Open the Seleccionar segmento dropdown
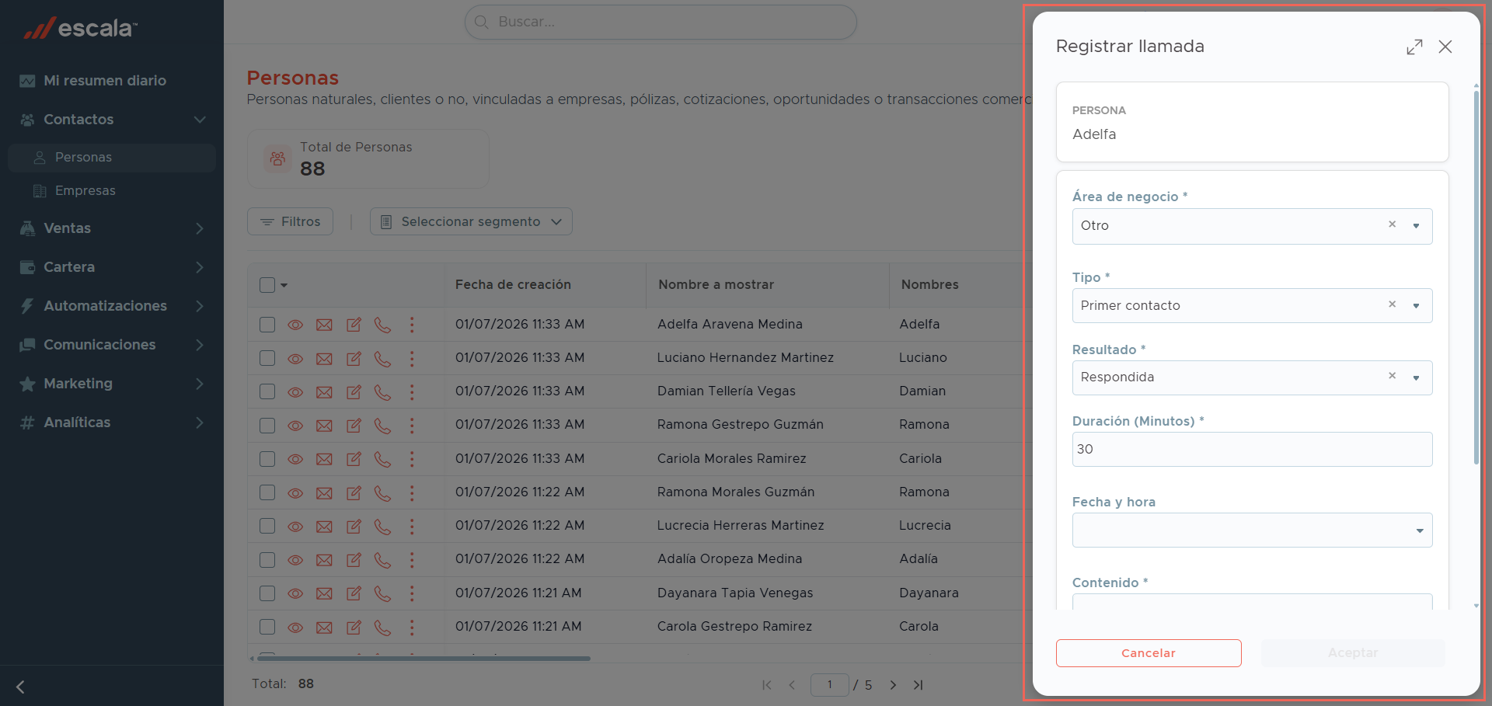Image resolution: width=1492 pixels, height=706 pixels. coord(471,221)
